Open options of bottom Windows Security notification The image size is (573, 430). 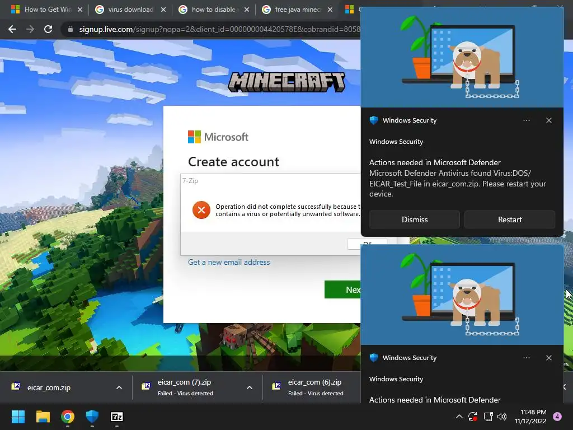click(x=526, y=358)
